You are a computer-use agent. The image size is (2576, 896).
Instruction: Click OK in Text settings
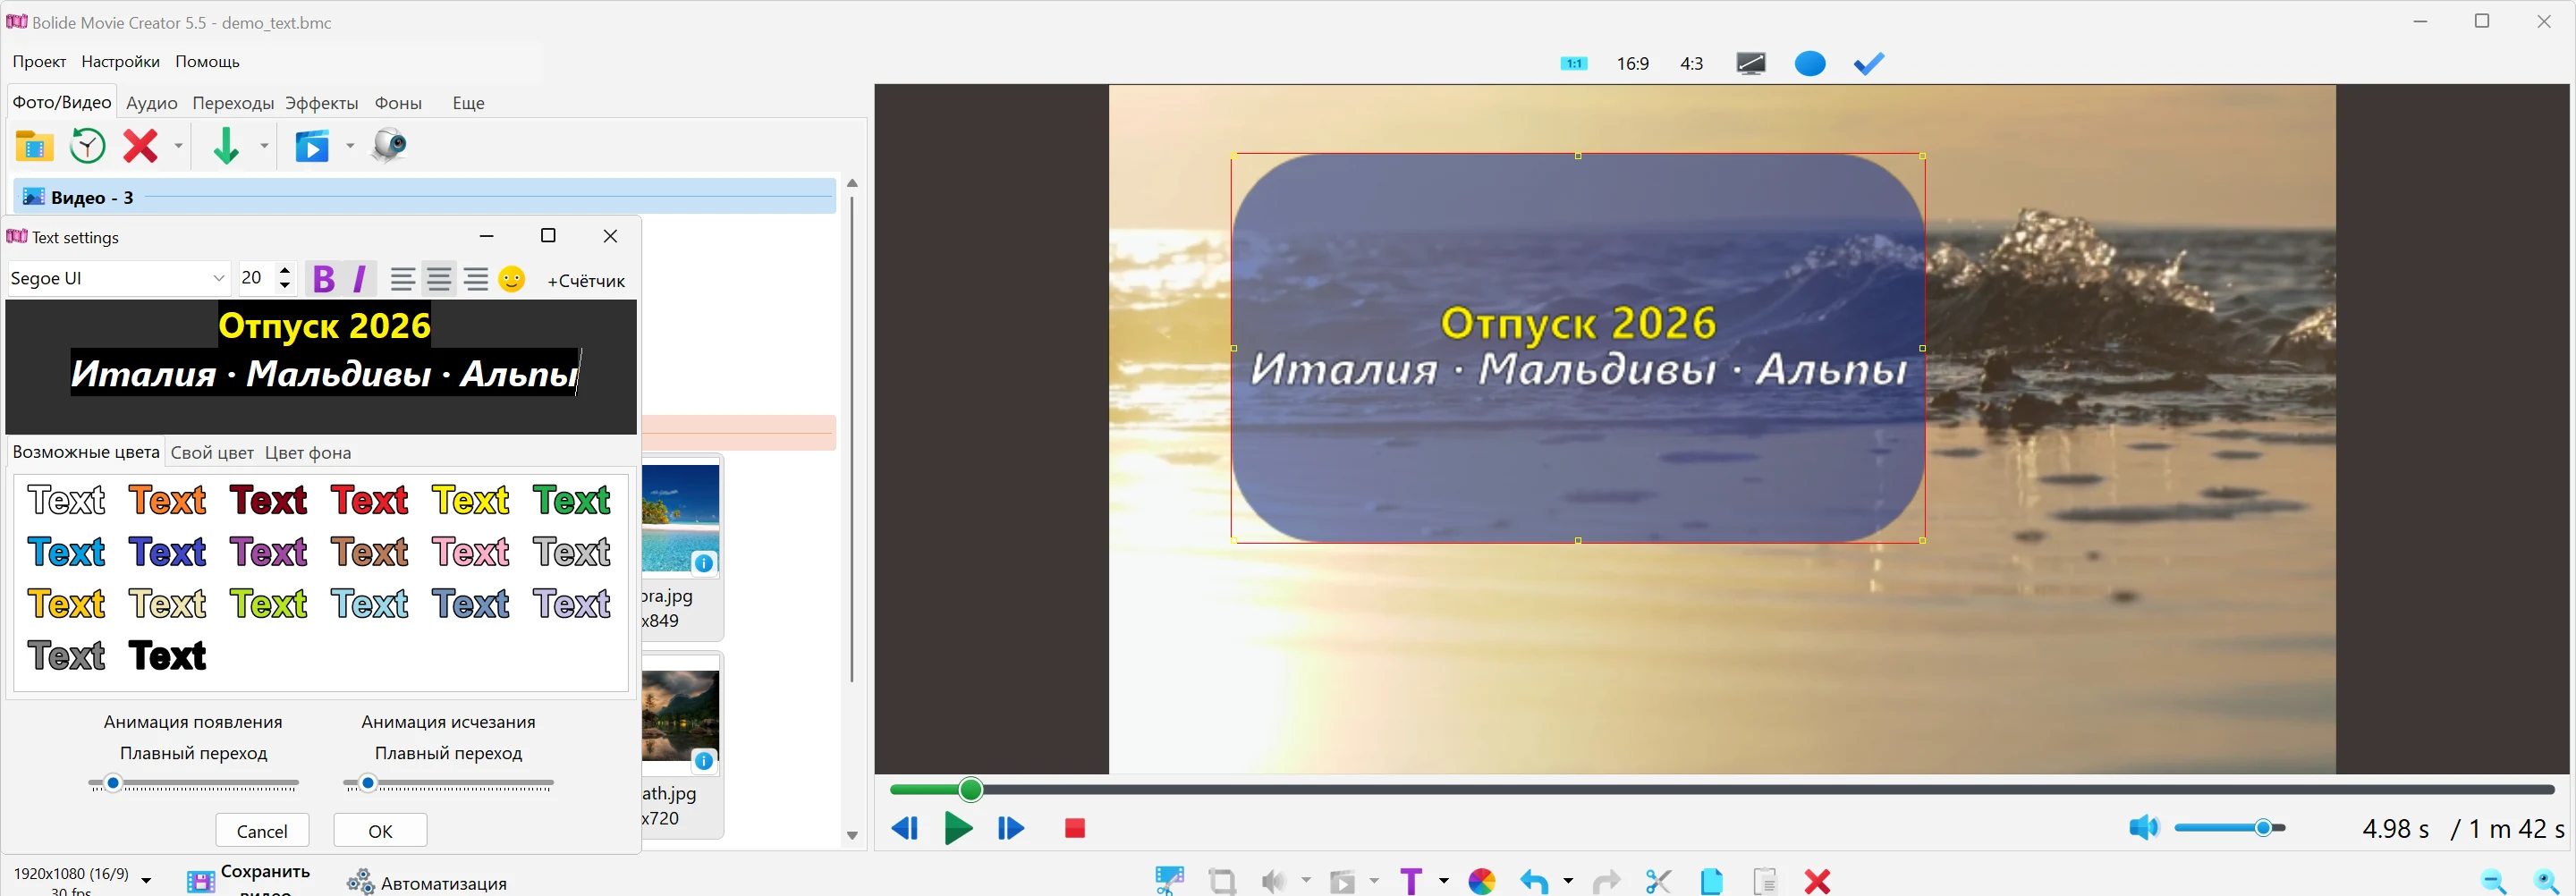(x=380, y=831)
